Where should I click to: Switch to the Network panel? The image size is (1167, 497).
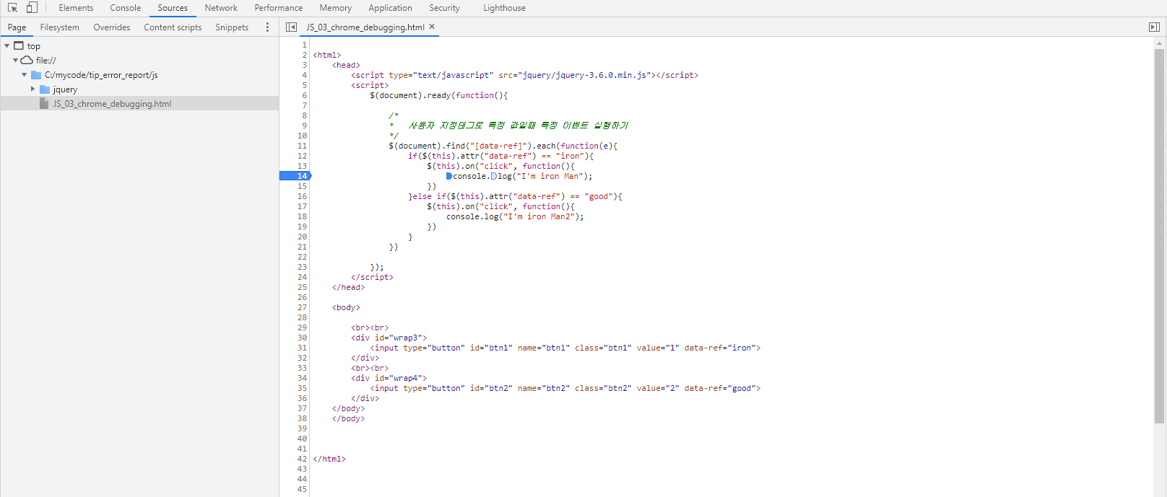(221, 8)
